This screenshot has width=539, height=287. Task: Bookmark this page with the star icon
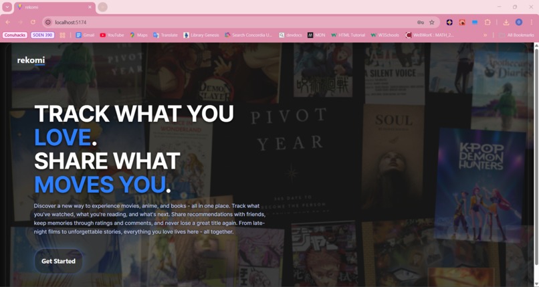click(432, 22)
